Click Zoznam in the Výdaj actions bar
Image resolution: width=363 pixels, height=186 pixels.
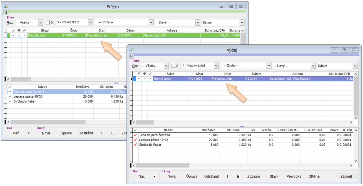253,177
